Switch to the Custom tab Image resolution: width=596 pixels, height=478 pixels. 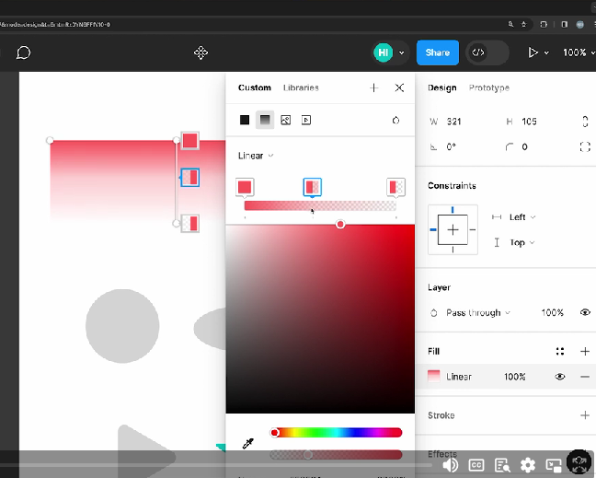[x=254, y=87]
